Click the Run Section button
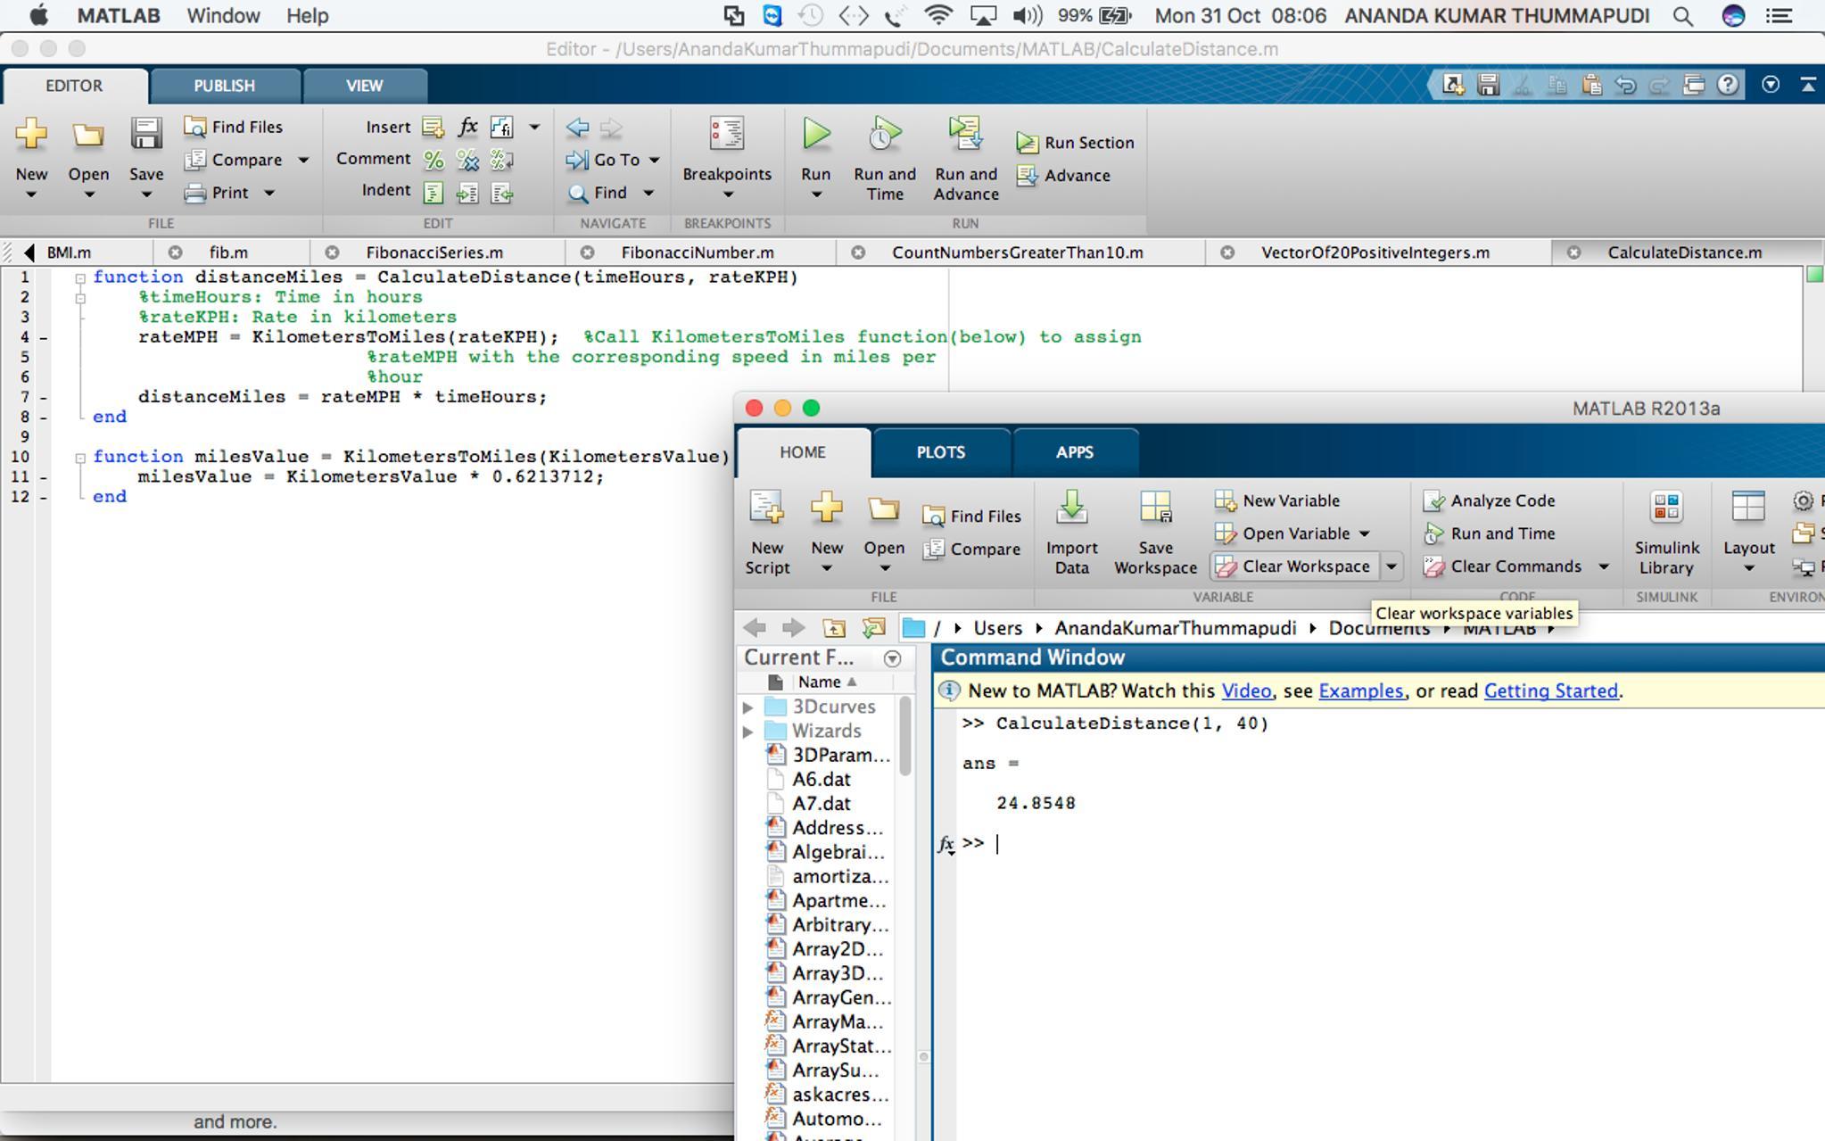Viewport: 1825px width, 1141px height. [1076, 143]
